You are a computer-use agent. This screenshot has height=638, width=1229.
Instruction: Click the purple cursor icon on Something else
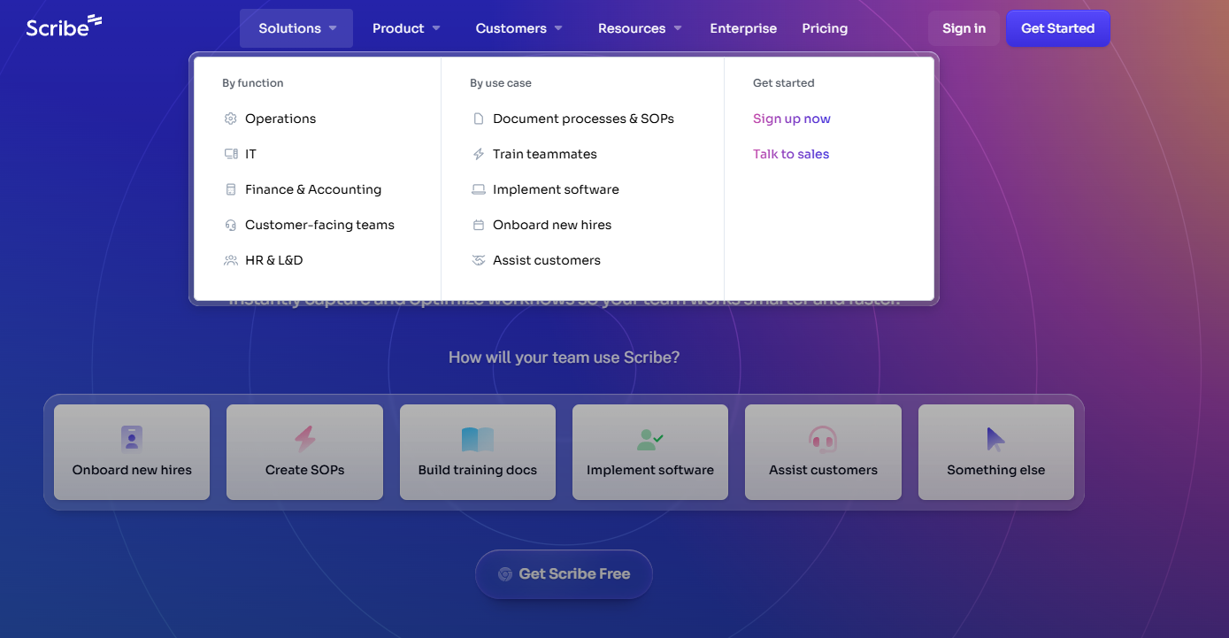coord(996,439)
